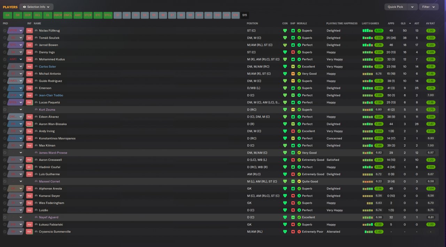The width and height of the screenshot is (446, 247).
Task: Click Hol info badge for Crysencio Summerville
Action: [30, 232]
